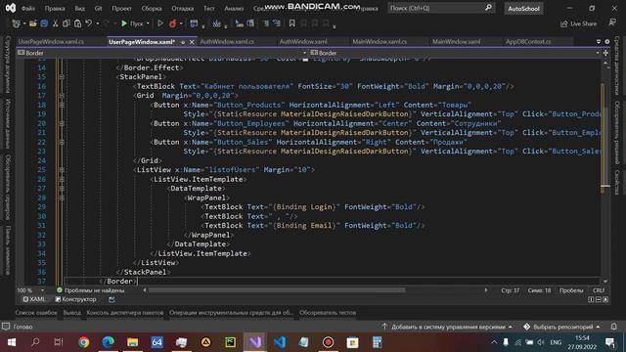
Task: Click the Windows Start button
Action: pyautogui.click(x=11, y=342)
